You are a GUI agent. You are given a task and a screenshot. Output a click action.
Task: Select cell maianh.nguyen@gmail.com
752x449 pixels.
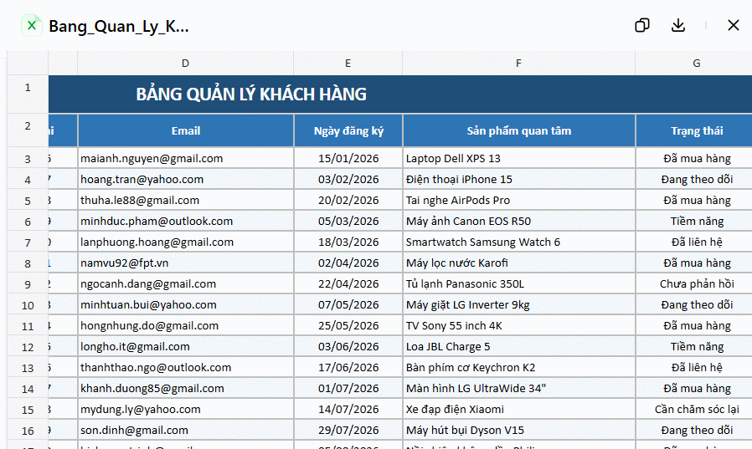(x=186, y=158)
